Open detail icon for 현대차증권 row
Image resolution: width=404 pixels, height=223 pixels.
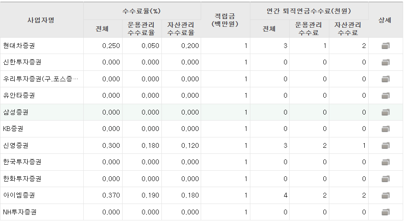tap(385, 46)
